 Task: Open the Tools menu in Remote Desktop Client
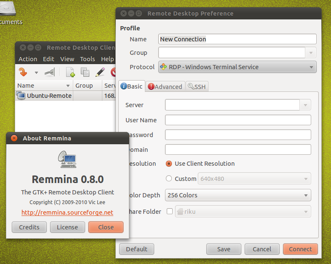coord(88,59)
